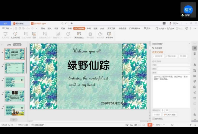This screenshot has width=198, height=134.
Task: Click the 幻灯片播放 button in animation pane
Action: pyautogui.click(x=170, y=114)
